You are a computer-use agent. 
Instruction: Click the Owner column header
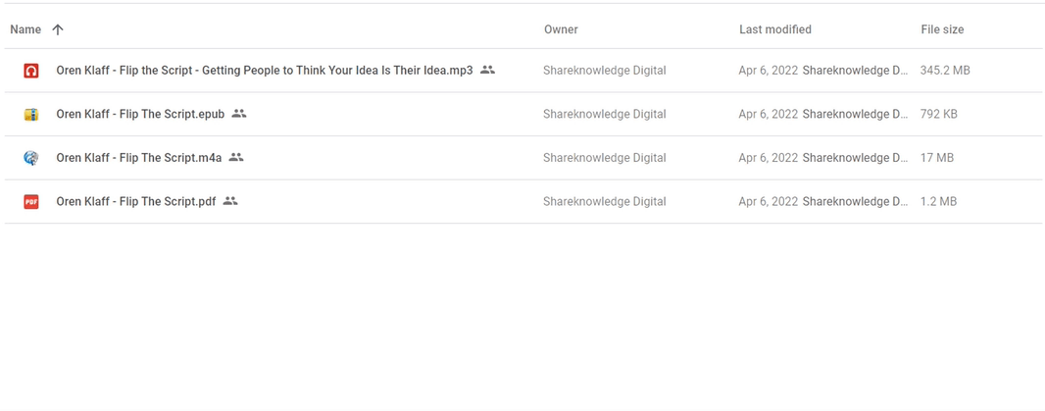[561, 29]
